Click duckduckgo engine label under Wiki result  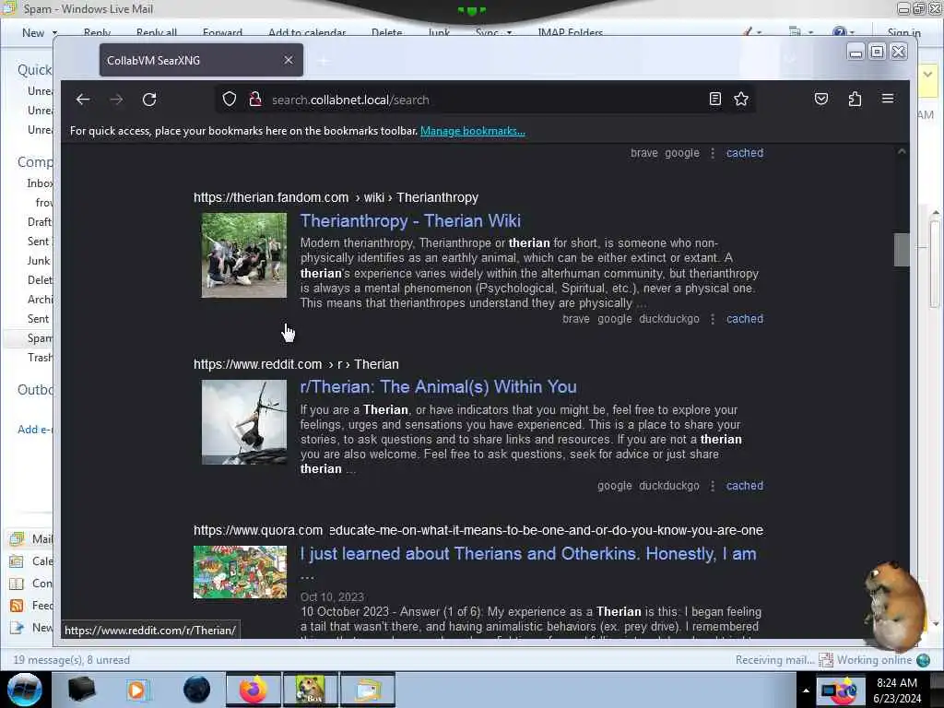[669, 319]
